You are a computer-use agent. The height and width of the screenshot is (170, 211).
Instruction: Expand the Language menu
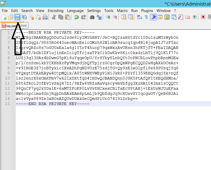(x=75, y=10)
